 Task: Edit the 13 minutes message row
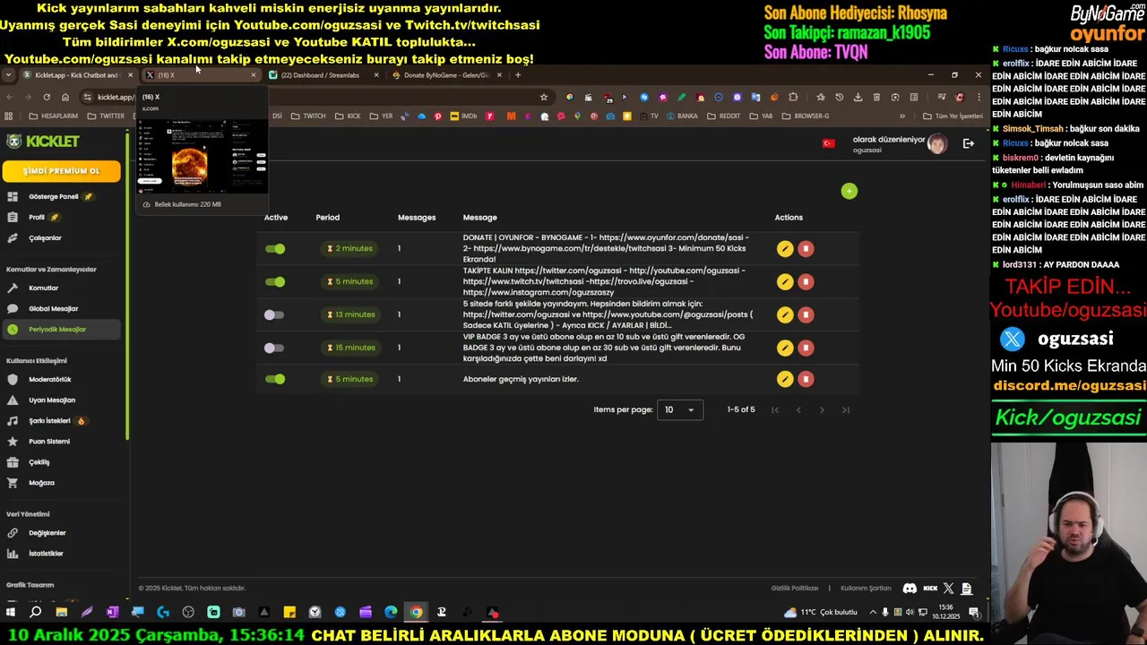click(785, 314)
